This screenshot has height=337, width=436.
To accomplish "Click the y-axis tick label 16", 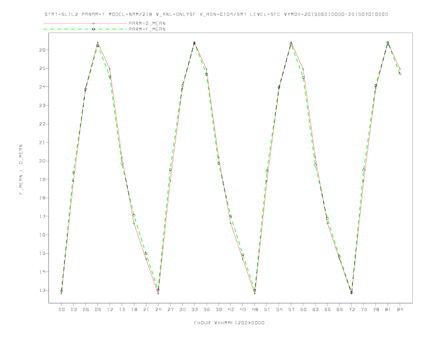I will (x=42, y=235).
